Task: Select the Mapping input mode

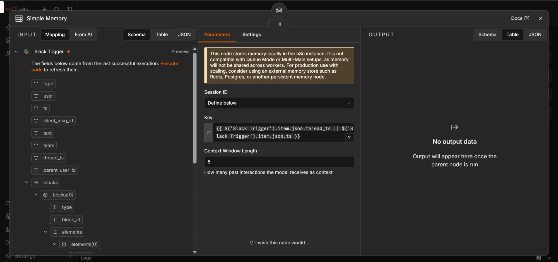Action: 55,34
